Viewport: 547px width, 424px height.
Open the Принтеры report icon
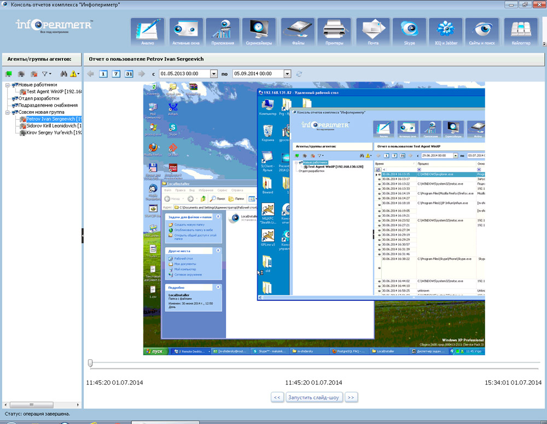334,32
